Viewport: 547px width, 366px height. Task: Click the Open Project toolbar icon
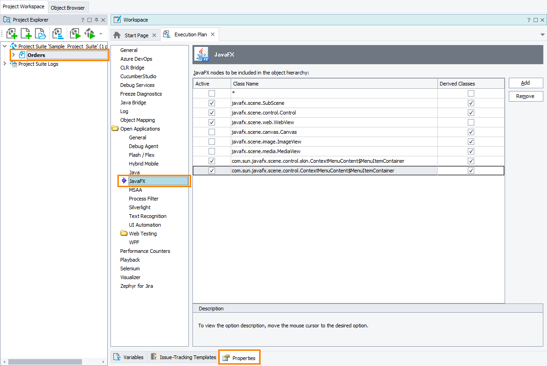pos(40,34)
